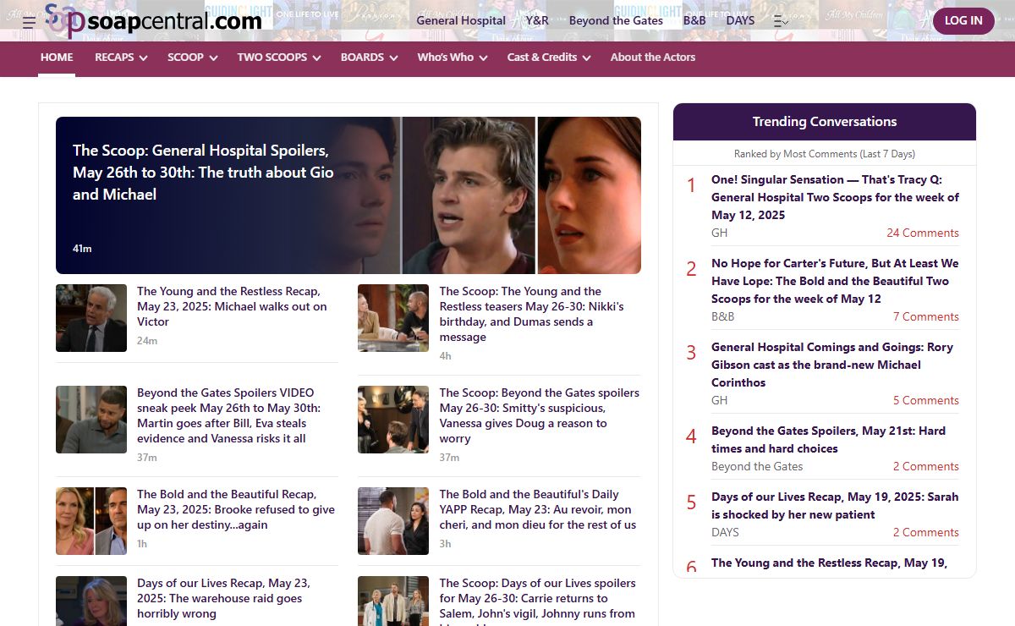Select the HOME tab

(57, 58)
